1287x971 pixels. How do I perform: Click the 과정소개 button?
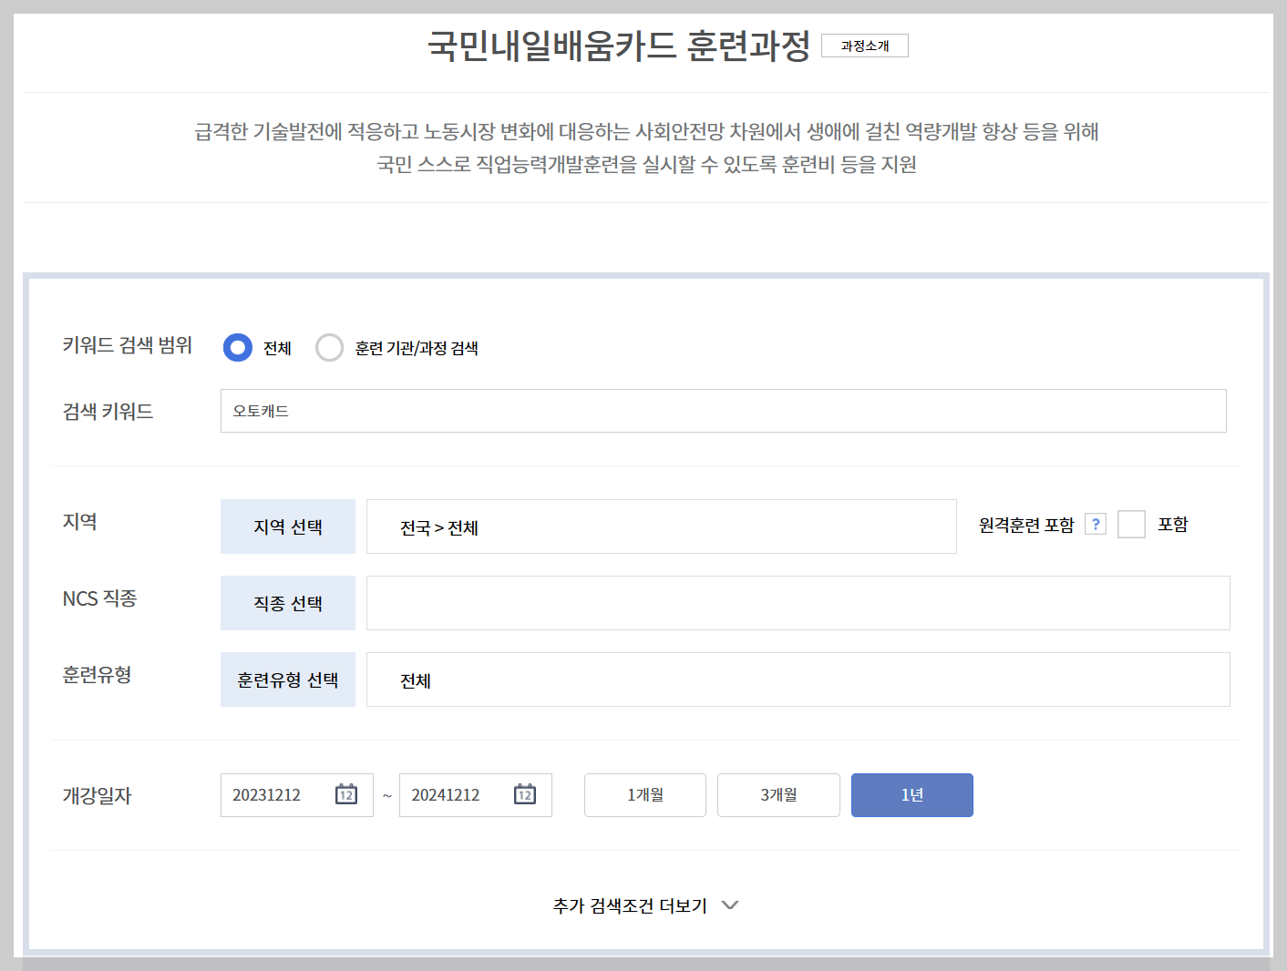[865, 46]
